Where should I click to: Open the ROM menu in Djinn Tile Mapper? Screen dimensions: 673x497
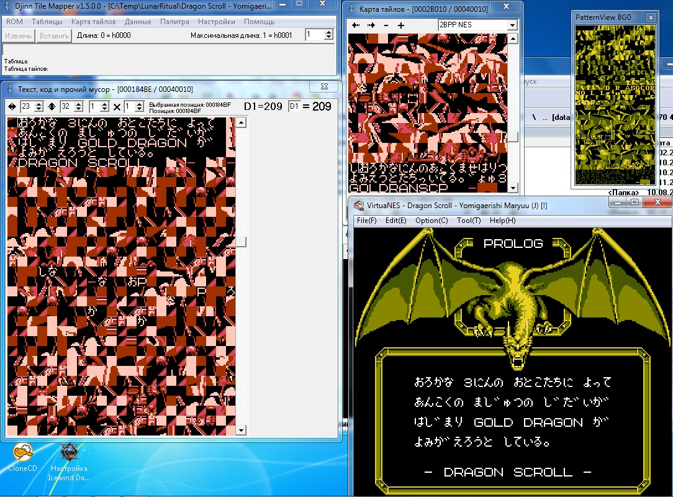click(x=14, y=22)
